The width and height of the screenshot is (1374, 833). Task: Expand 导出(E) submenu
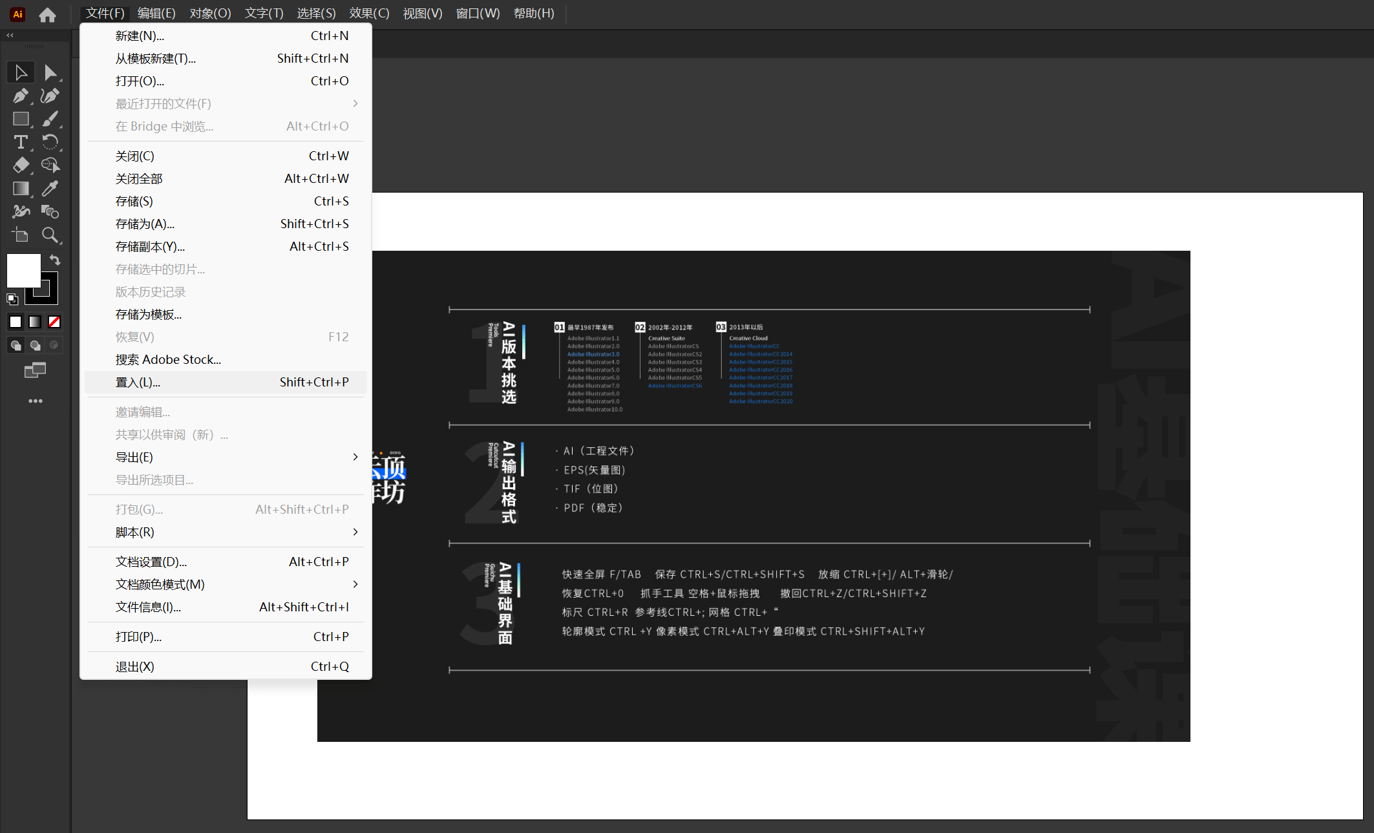tap(226, 458)
